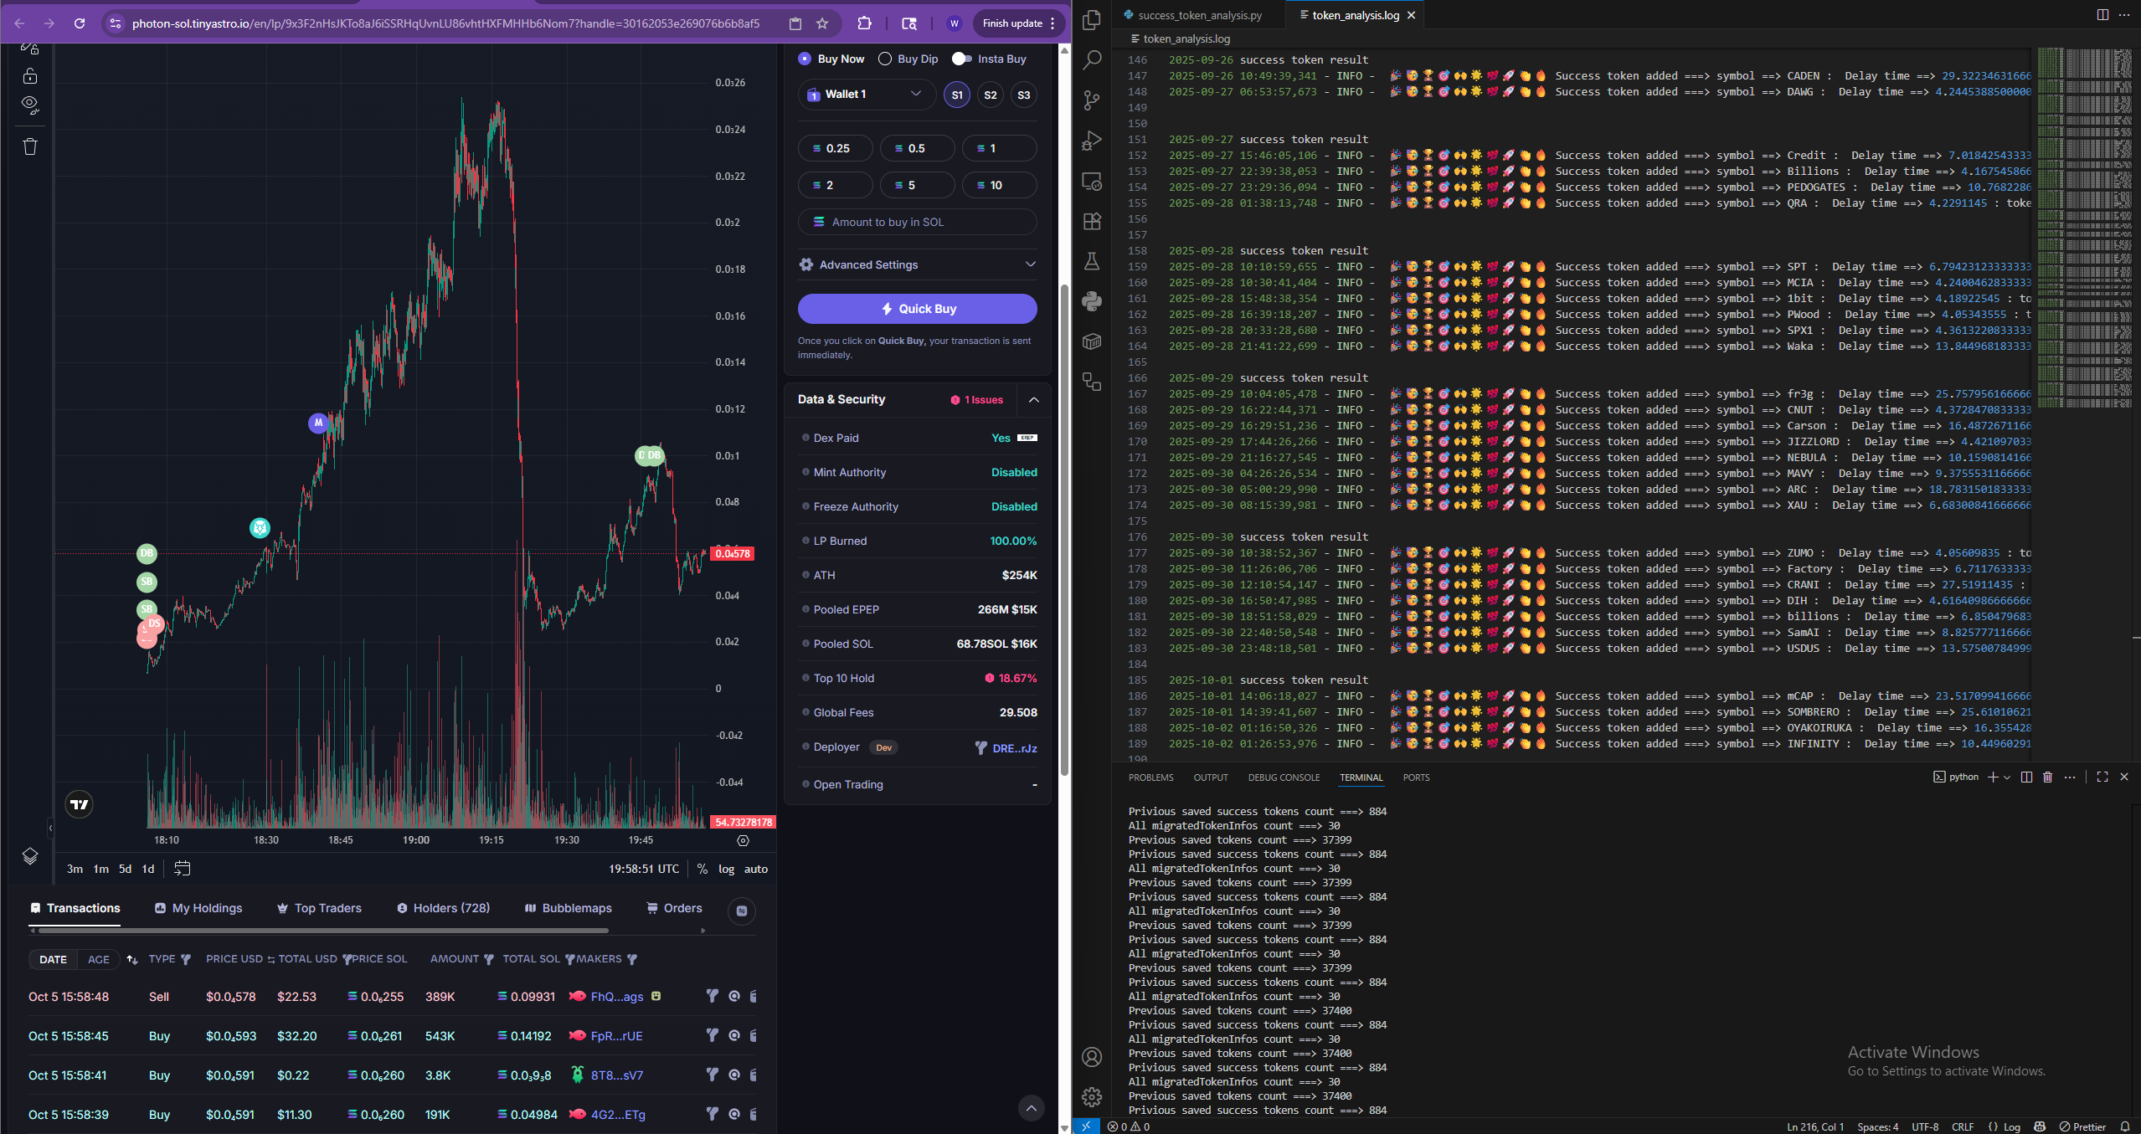Enable the Insta Buy toggle
2141x1134 pixels.
point(960,59)
